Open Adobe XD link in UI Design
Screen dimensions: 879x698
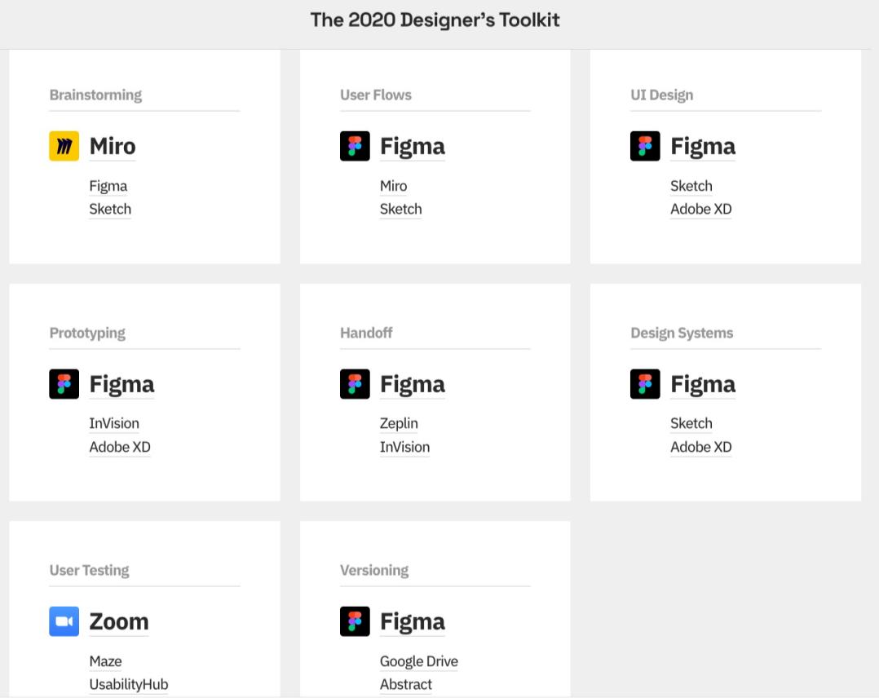pyautogui.click(x=700, y=209)
